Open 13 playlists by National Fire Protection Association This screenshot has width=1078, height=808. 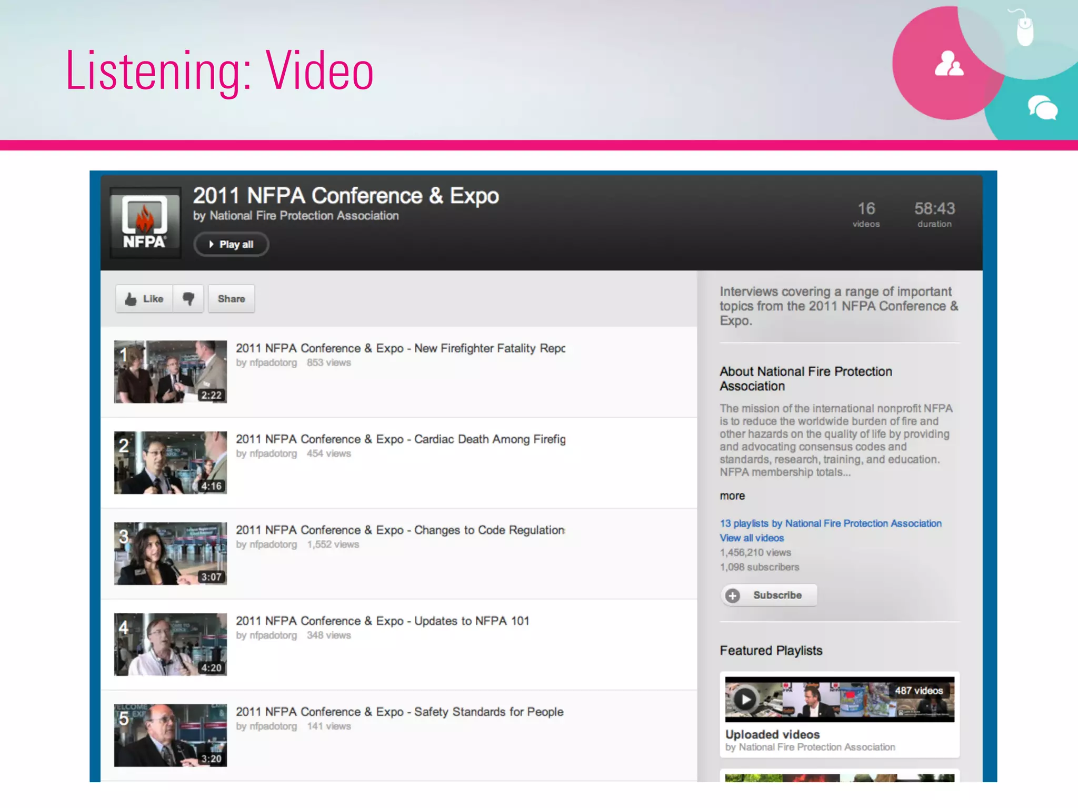point(831,523)
